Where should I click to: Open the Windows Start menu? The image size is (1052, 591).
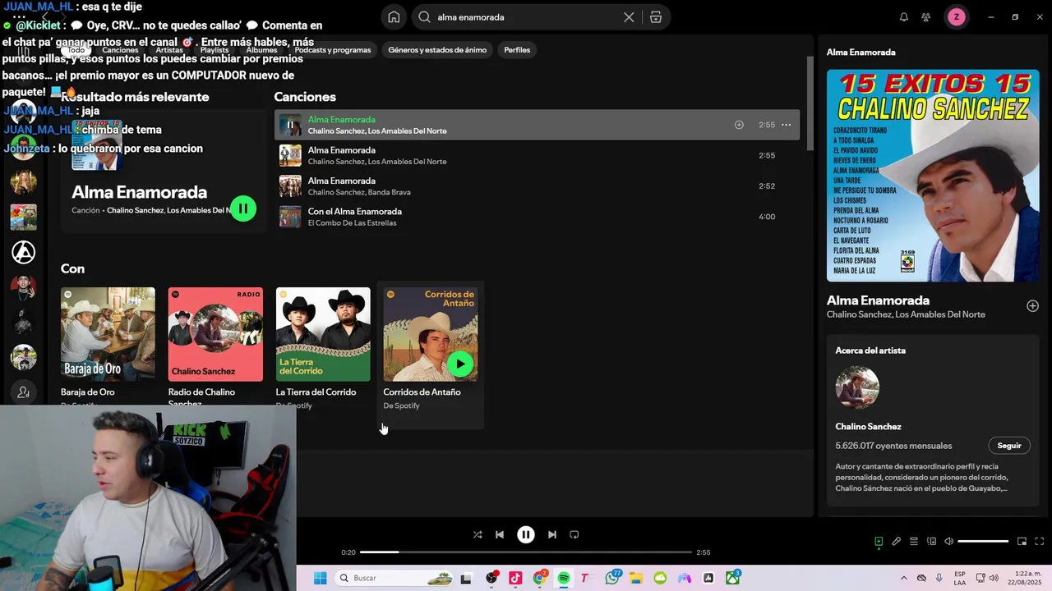click(x=320, y=578)
